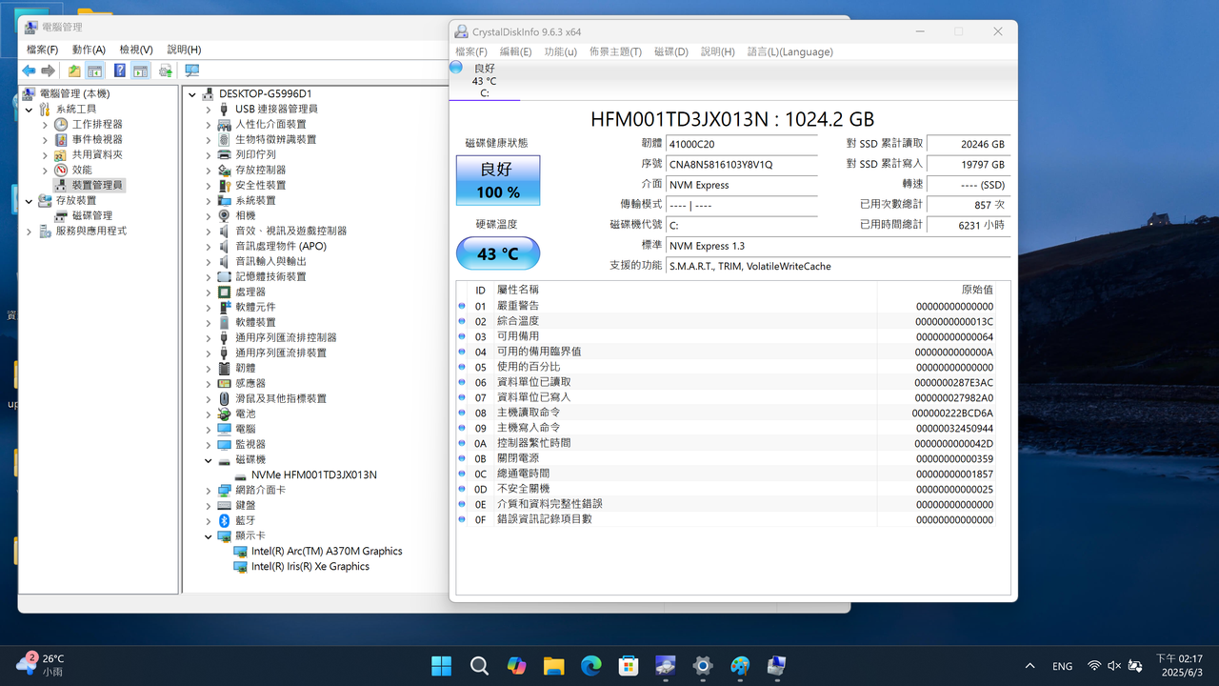This screenshot has width=1219, height=686.
Task: Click the 已用時間總計 value 6231 小時
Action: point(969,225)
